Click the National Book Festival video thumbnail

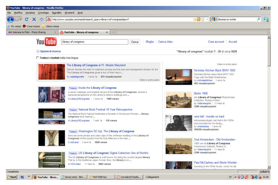click(x=52, y=116)
